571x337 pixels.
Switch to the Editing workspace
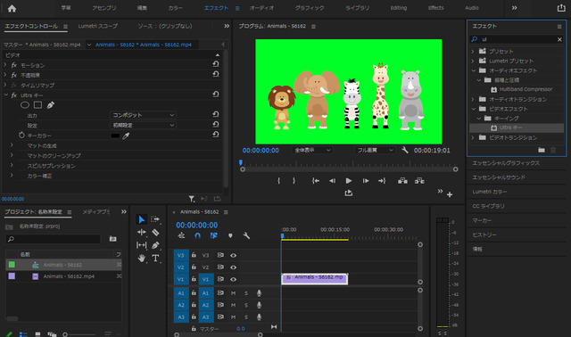pos(399,8)
